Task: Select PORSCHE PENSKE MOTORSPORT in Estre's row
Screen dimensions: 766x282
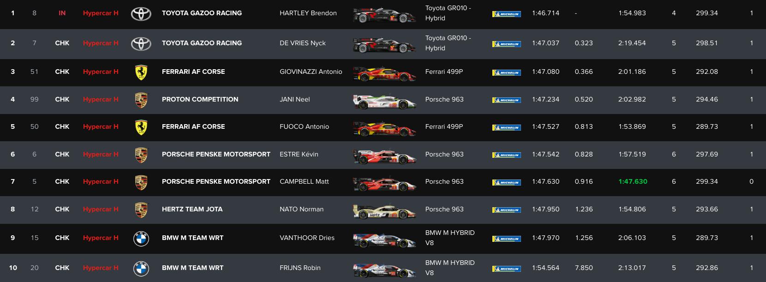Action: (216, 154)
